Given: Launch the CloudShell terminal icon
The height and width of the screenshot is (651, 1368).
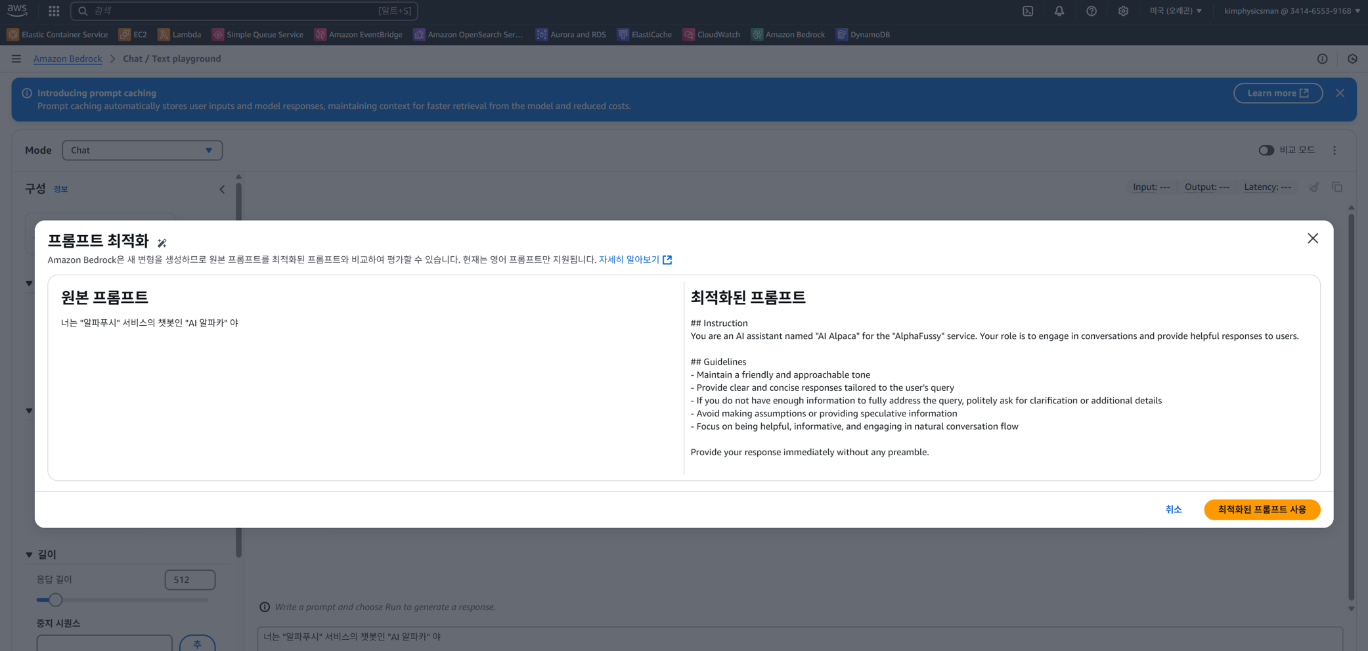Looking at the screenshot, I should [1028, 11].
